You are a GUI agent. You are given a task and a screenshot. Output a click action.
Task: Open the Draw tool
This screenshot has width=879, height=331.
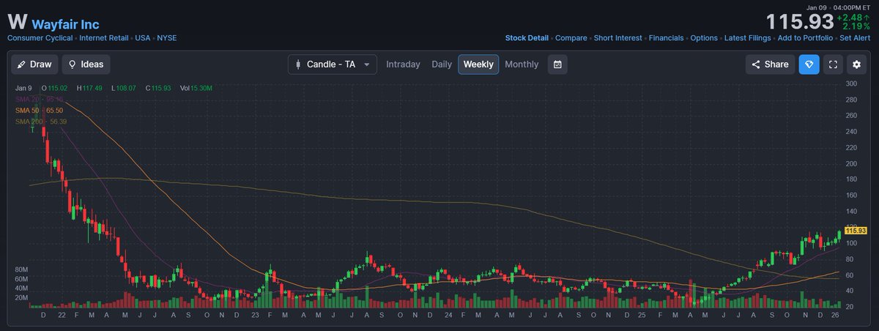pyautogui.click(x=35, y=64)
